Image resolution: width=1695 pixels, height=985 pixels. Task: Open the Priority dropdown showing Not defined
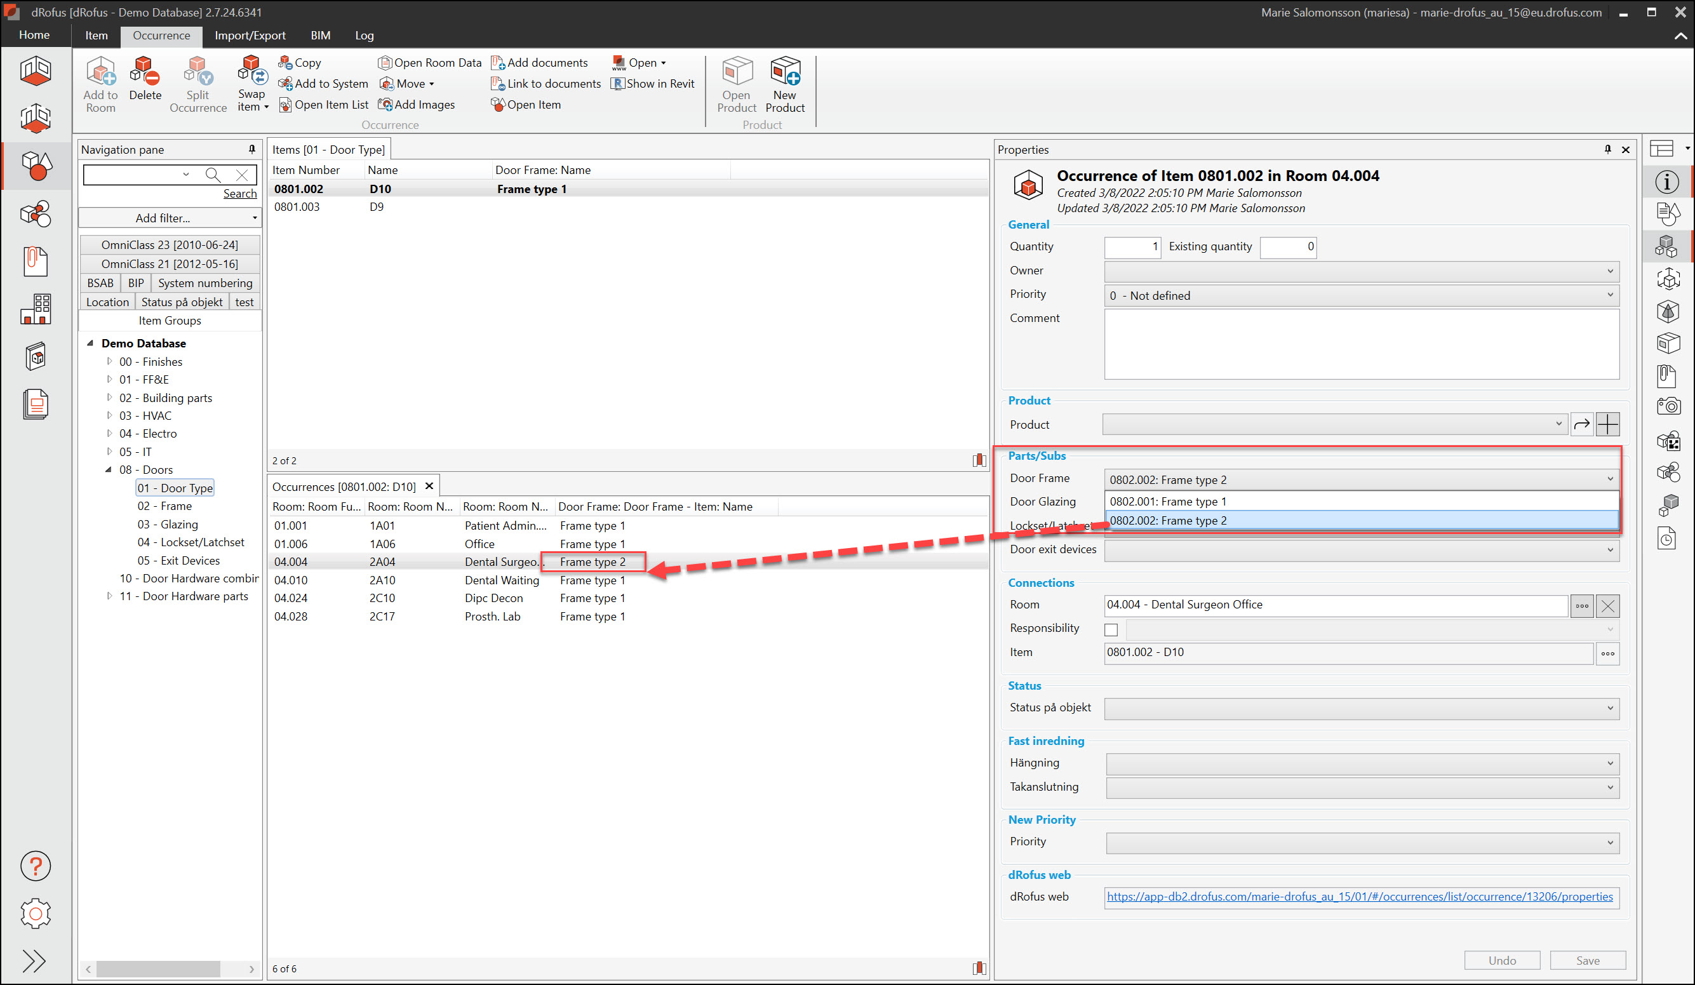(1361, 295)
